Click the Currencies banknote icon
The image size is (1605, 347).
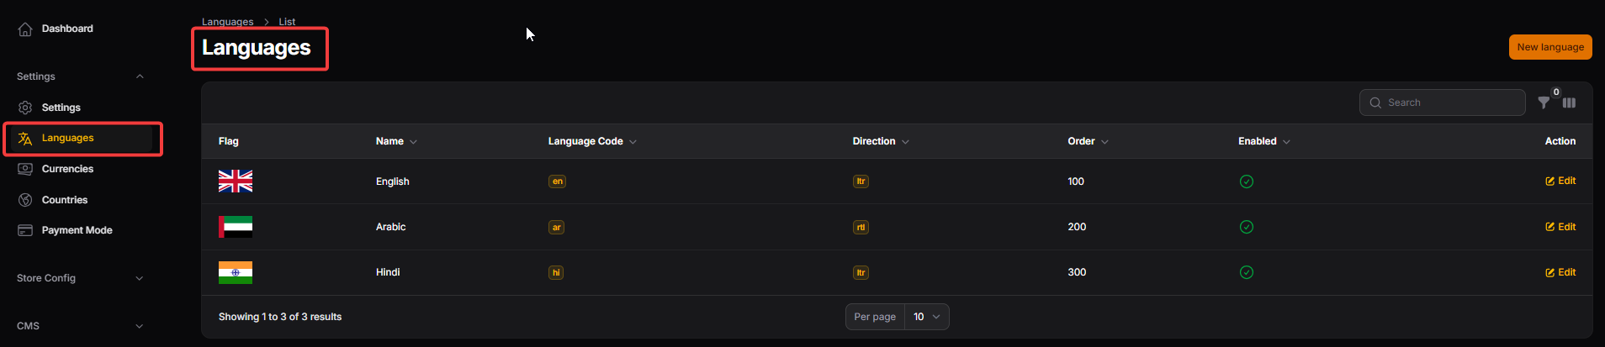point(25,169)
